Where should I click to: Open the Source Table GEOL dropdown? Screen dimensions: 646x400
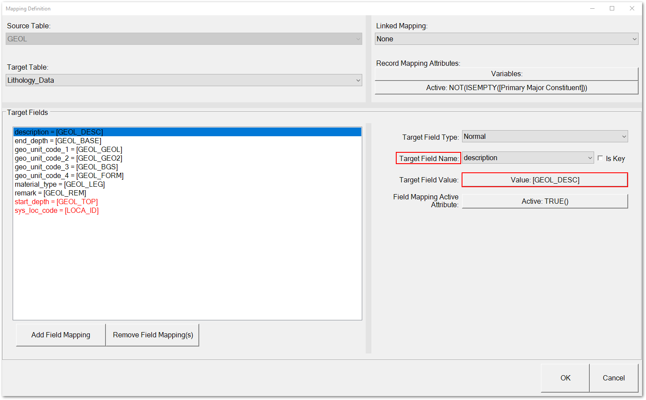coord(184,39)
